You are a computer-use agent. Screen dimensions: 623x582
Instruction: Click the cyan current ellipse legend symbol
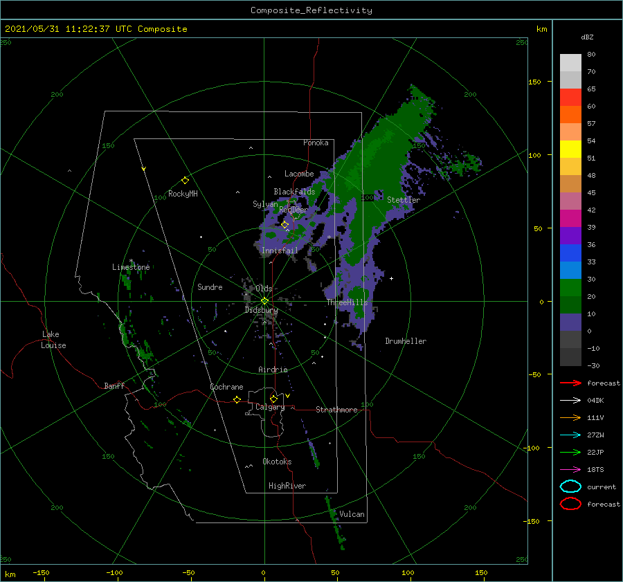click(570, 486)
